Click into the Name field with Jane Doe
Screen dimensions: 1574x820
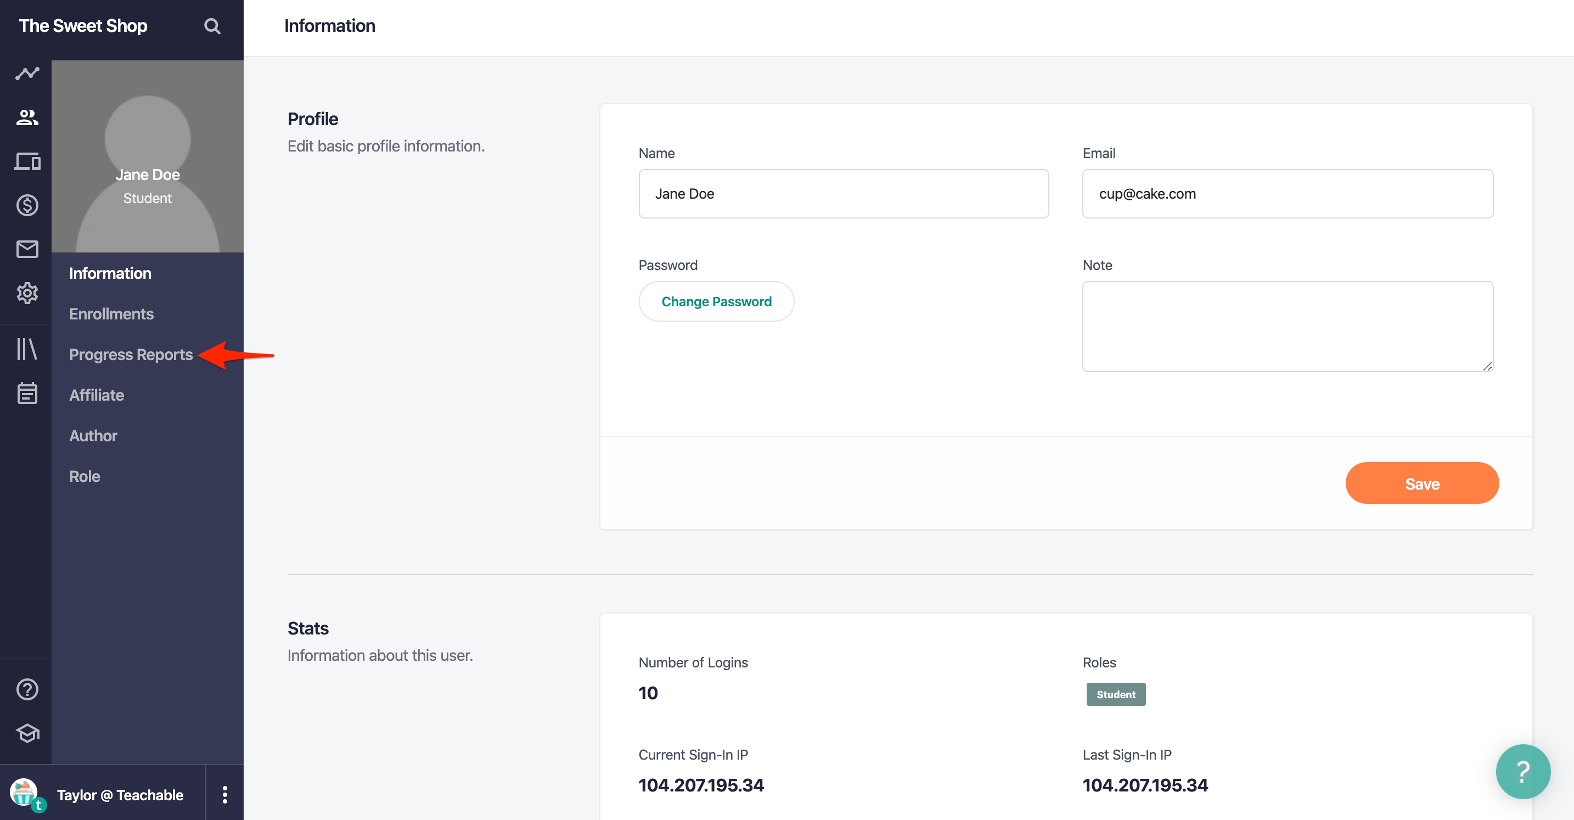coord(843,194)
